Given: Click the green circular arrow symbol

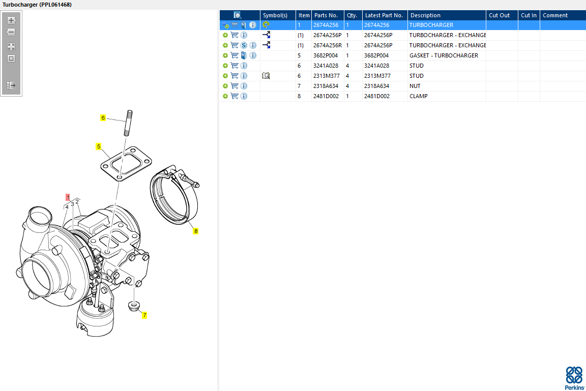Looking at the screenshot, I should pos(266,24).
